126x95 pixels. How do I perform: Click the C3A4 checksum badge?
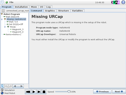[115, 2]
